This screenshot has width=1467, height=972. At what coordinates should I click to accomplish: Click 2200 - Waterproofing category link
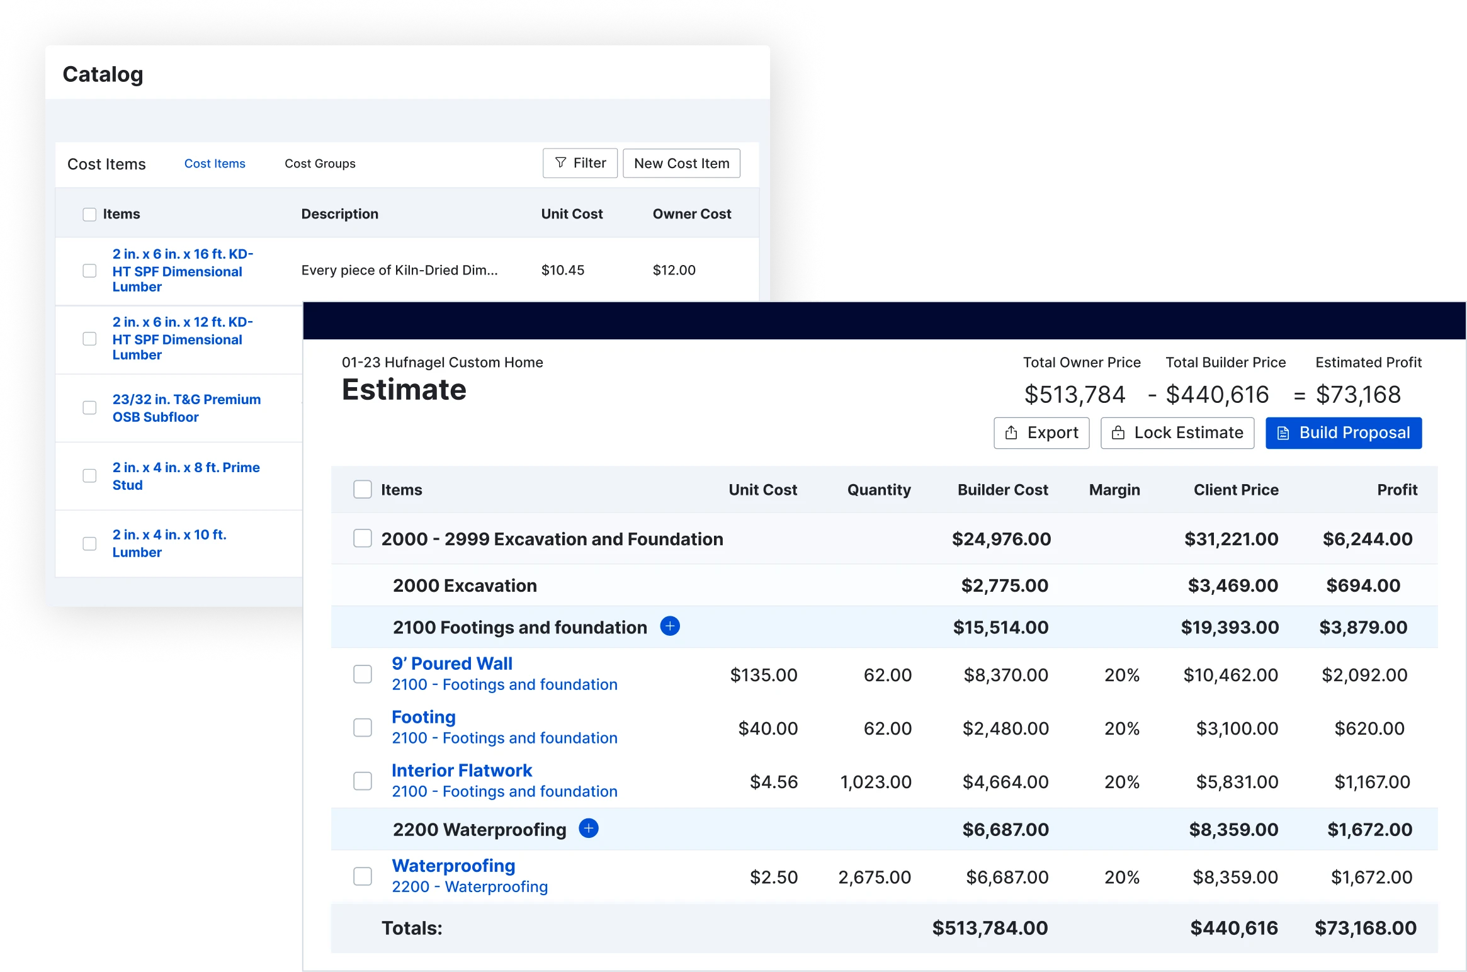pos(470,887)
